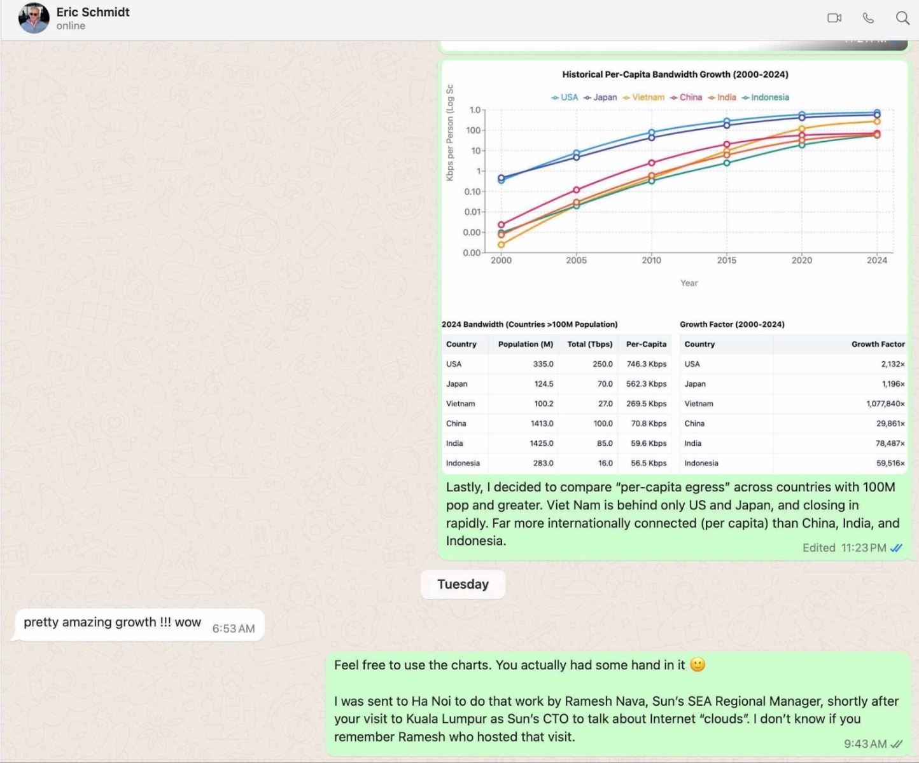The height and width of the screenshot is (763, 919).
Task: Click the smiley emoji in the last message
Action: [698, 664]
